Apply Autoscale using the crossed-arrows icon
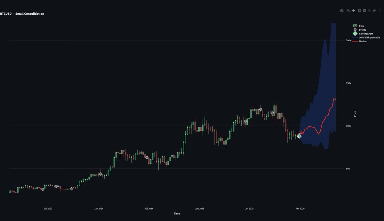Screen dimensions: 384x221 click(x=369, y=11)
